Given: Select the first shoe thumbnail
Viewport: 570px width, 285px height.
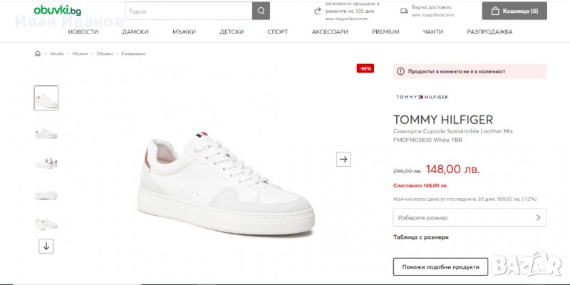Looking at the screenshot, I should [46, 98].
